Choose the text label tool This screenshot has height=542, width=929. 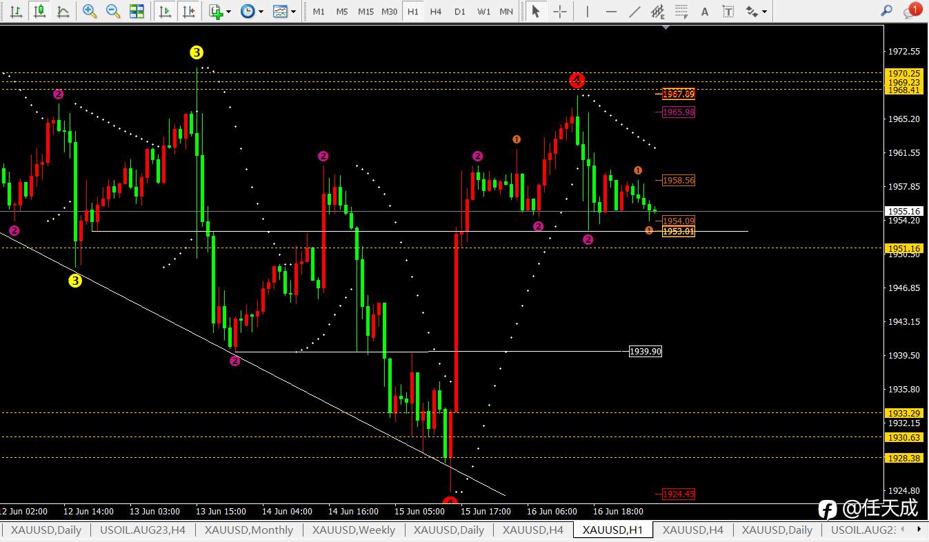coord(728,11)
